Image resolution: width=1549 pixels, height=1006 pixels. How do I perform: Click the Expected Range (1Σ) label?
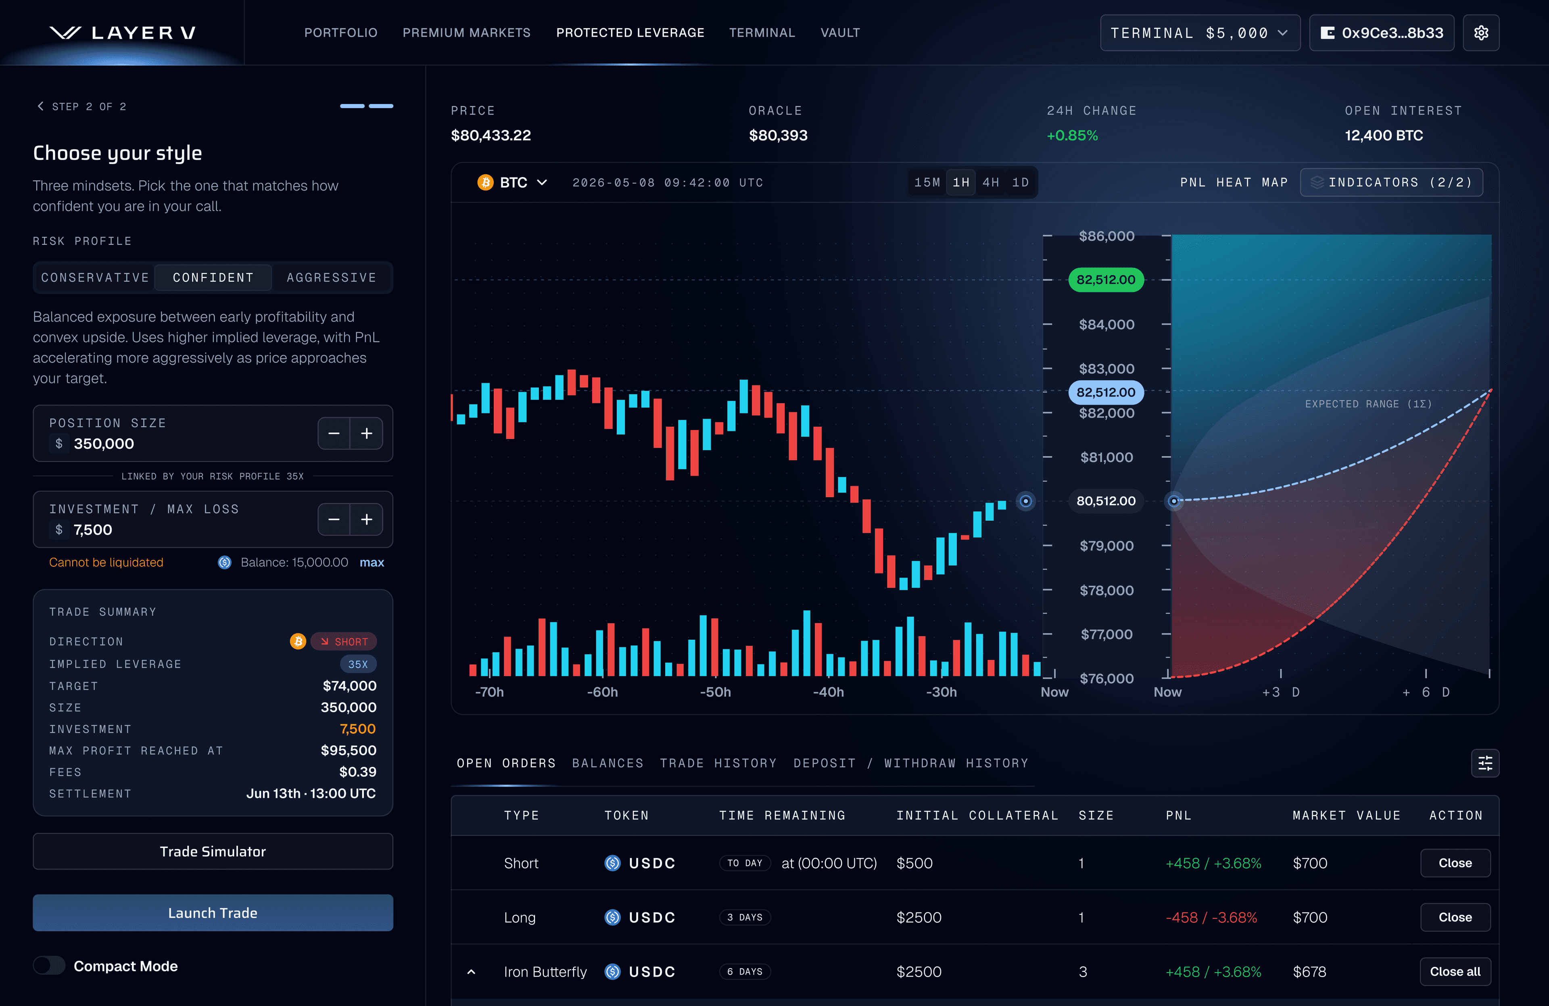(x=1368, y=404)
